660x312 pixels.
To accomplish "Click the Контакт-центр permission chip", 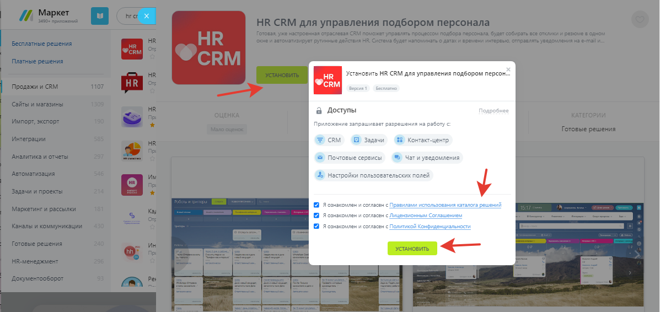I will [423, 140].
